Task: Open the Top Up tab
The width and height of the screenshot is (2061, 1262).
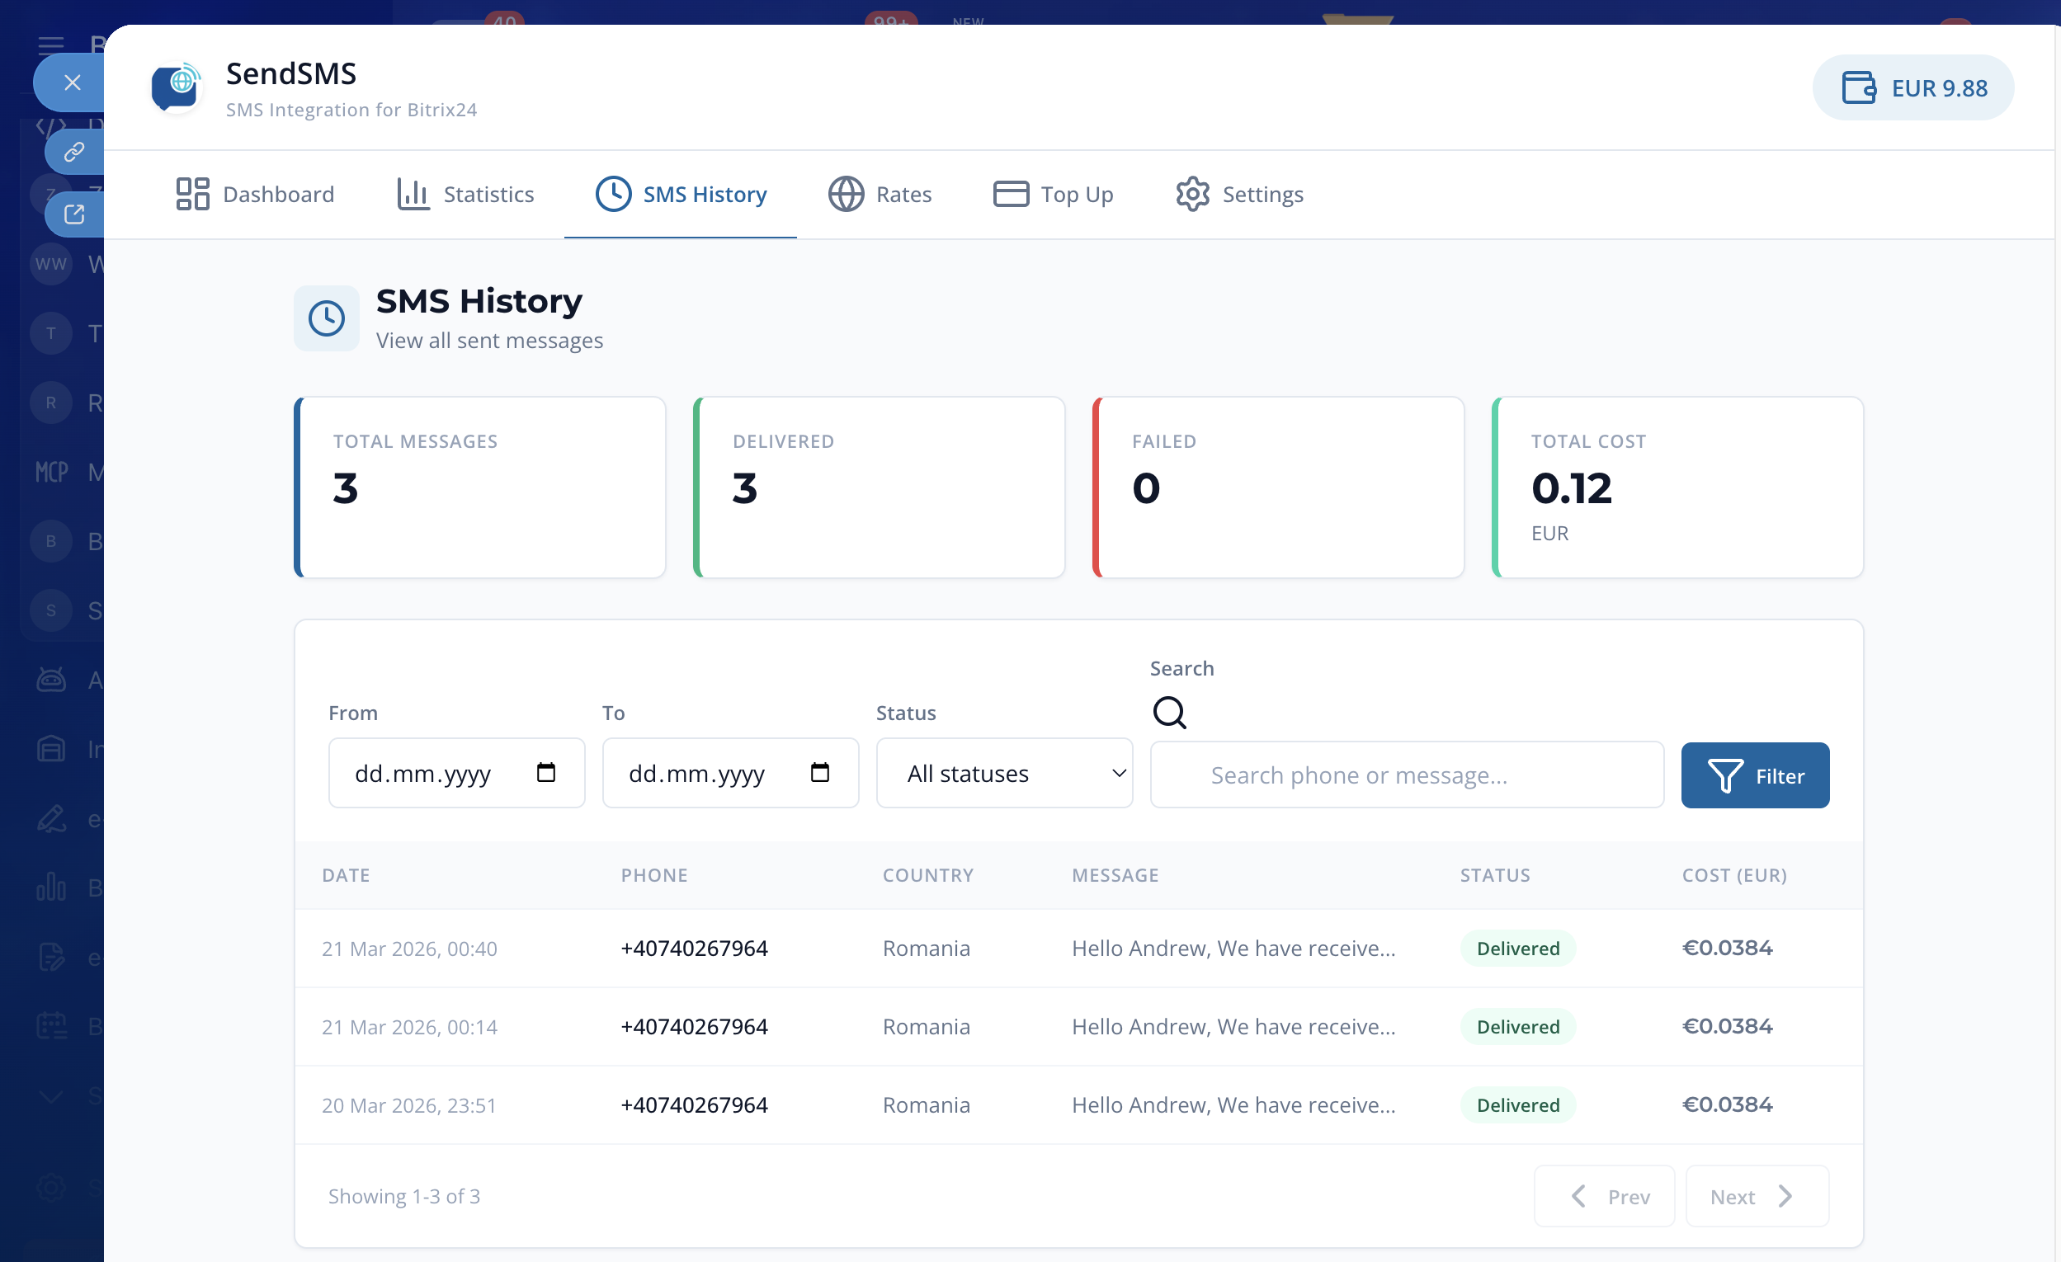Action: 1053,194
